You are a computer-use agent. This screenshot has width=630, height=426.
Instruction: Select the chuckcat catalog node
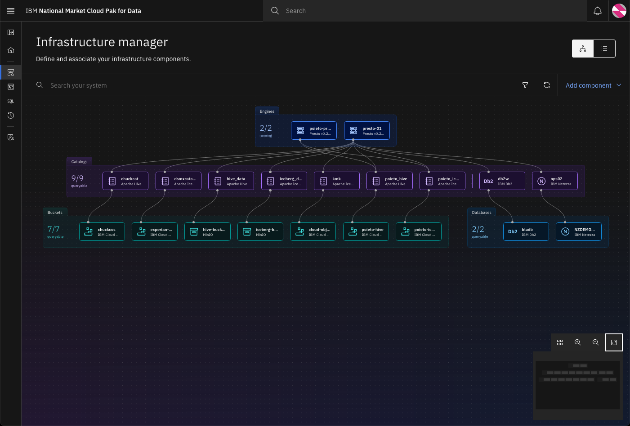click(125, 181)
